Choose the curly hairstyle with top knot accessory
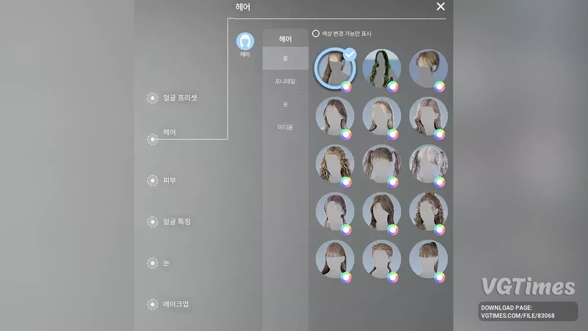The height and width of the screenshot is (331, 588). coord(428,211)
